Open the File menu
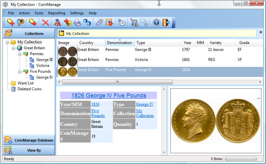 [11, 13]
